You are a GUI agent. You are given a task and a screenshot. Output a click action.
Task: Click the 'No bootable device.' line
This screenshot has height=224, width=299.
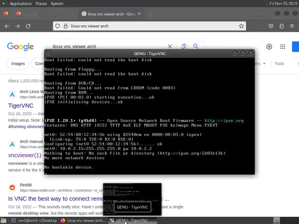pos(69,167)
